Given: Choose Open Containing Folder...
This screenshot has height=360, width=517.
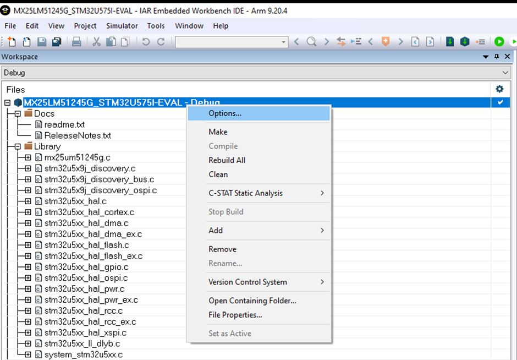Looking at the screenshot, I should click(x=259, y=301).
